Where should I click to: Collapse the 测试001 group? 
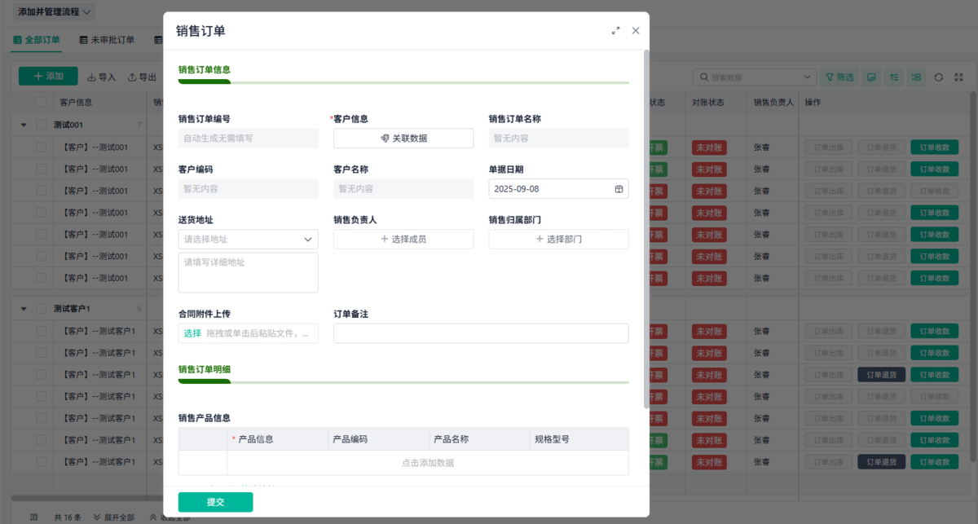pos(23,125)
